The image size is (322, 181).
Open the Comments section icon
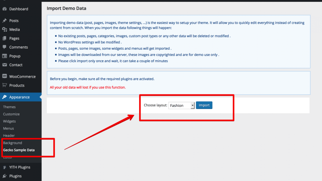tap(4, 47)
